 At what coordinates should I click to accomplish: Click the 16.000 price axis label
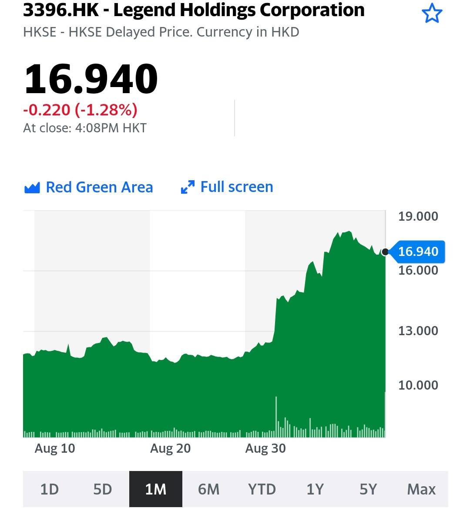(418, 270)
